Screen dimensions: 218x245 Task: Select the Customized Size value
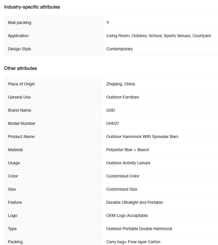point(122,189)
